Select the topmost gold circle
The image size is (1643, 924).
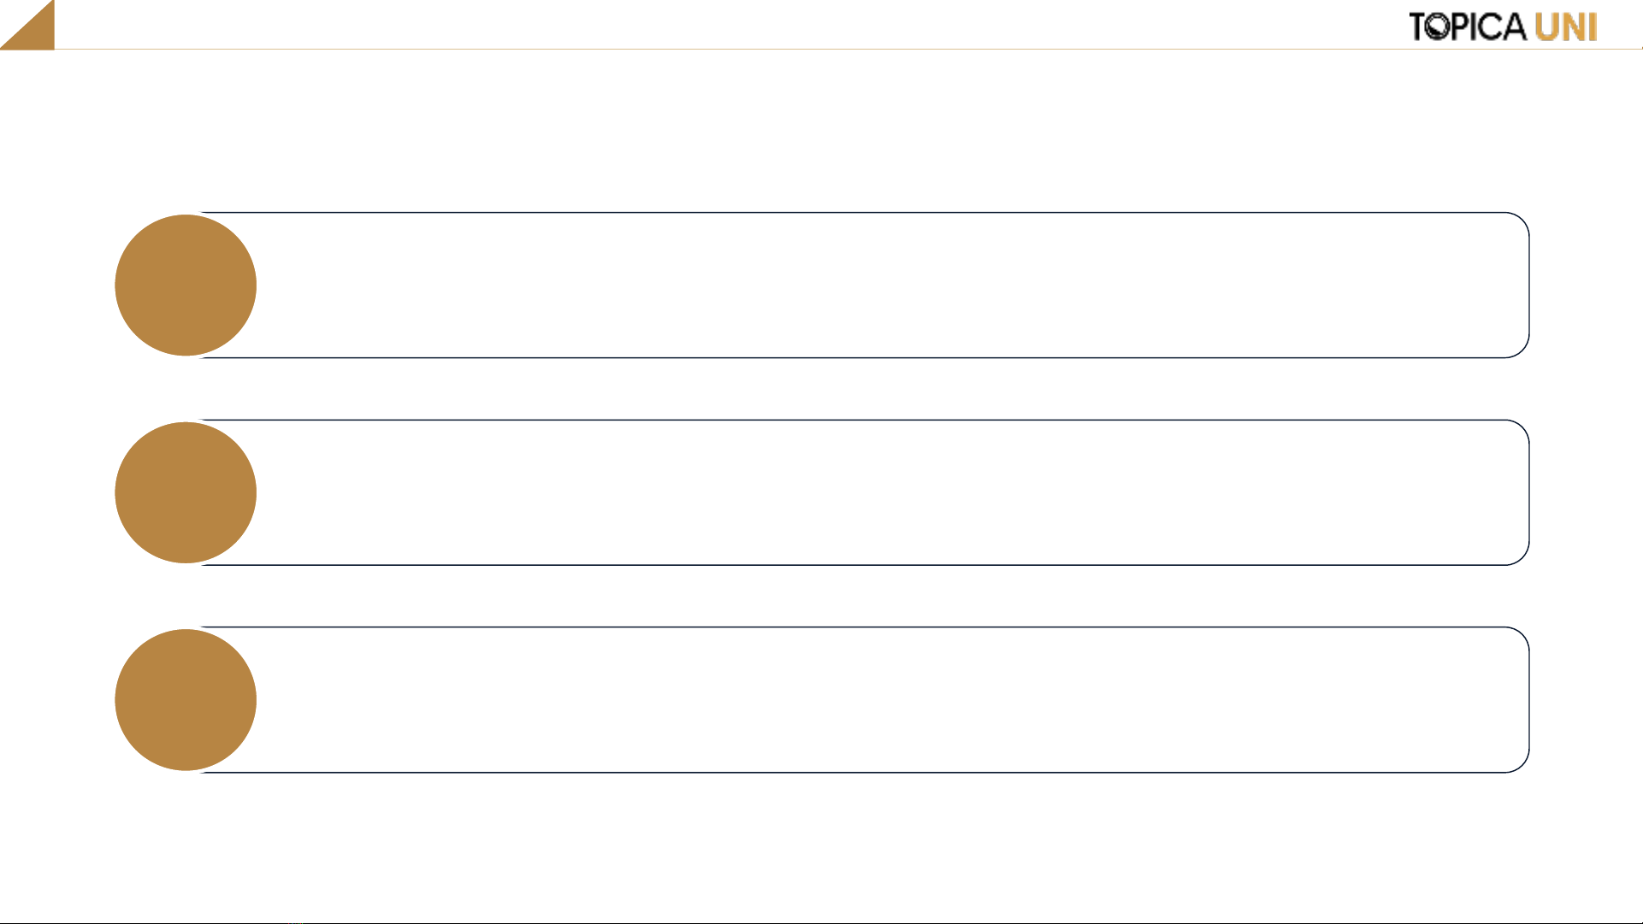186,285
